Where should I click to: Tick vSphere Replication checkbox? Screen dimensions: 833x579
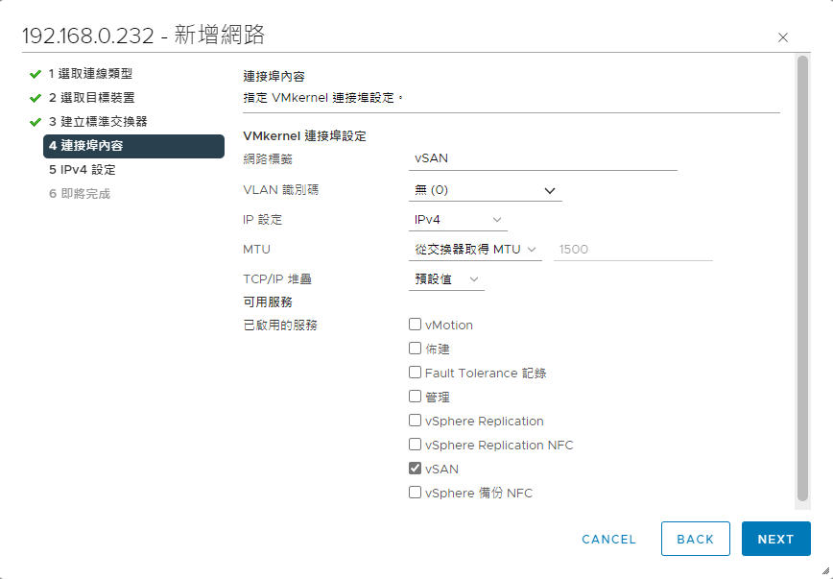tap(416, 421)
